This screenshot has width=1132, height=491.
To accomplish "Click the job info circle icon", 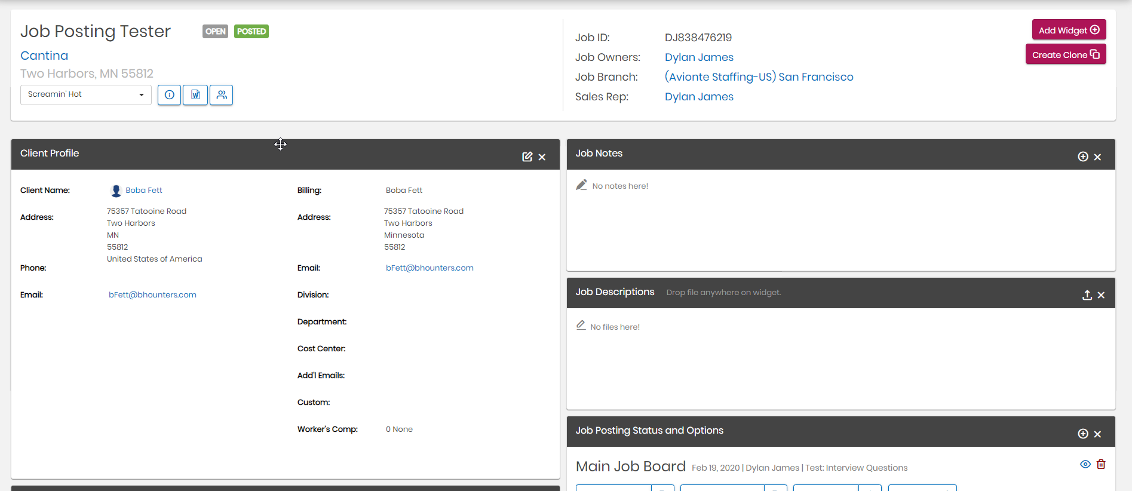I will point(169,95).
